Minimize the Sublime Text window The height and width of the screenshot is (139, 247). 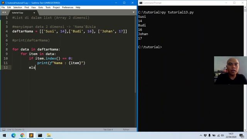pyautogui.click(x=116, y=3)
